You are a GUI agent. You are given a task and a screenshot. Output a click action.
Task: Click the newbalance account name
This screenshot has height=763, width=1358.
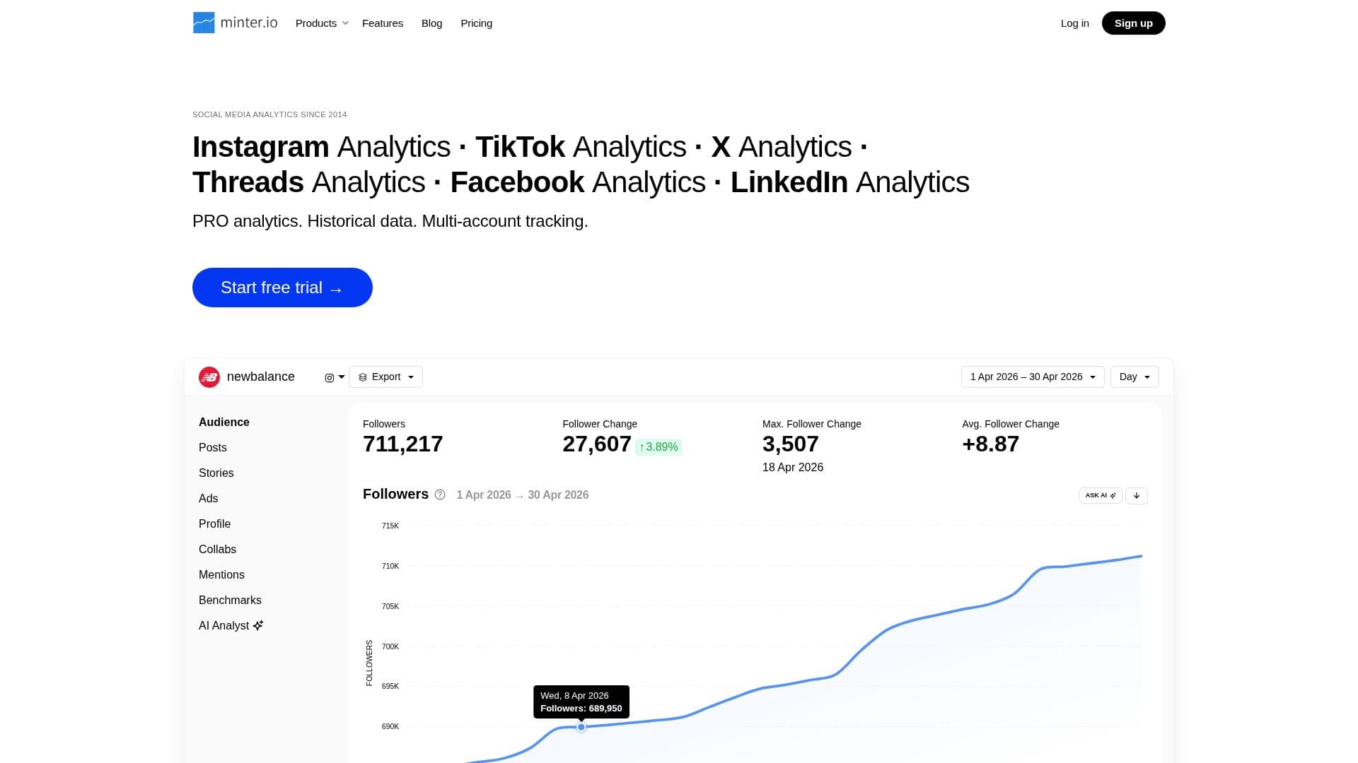click(261, 377)
